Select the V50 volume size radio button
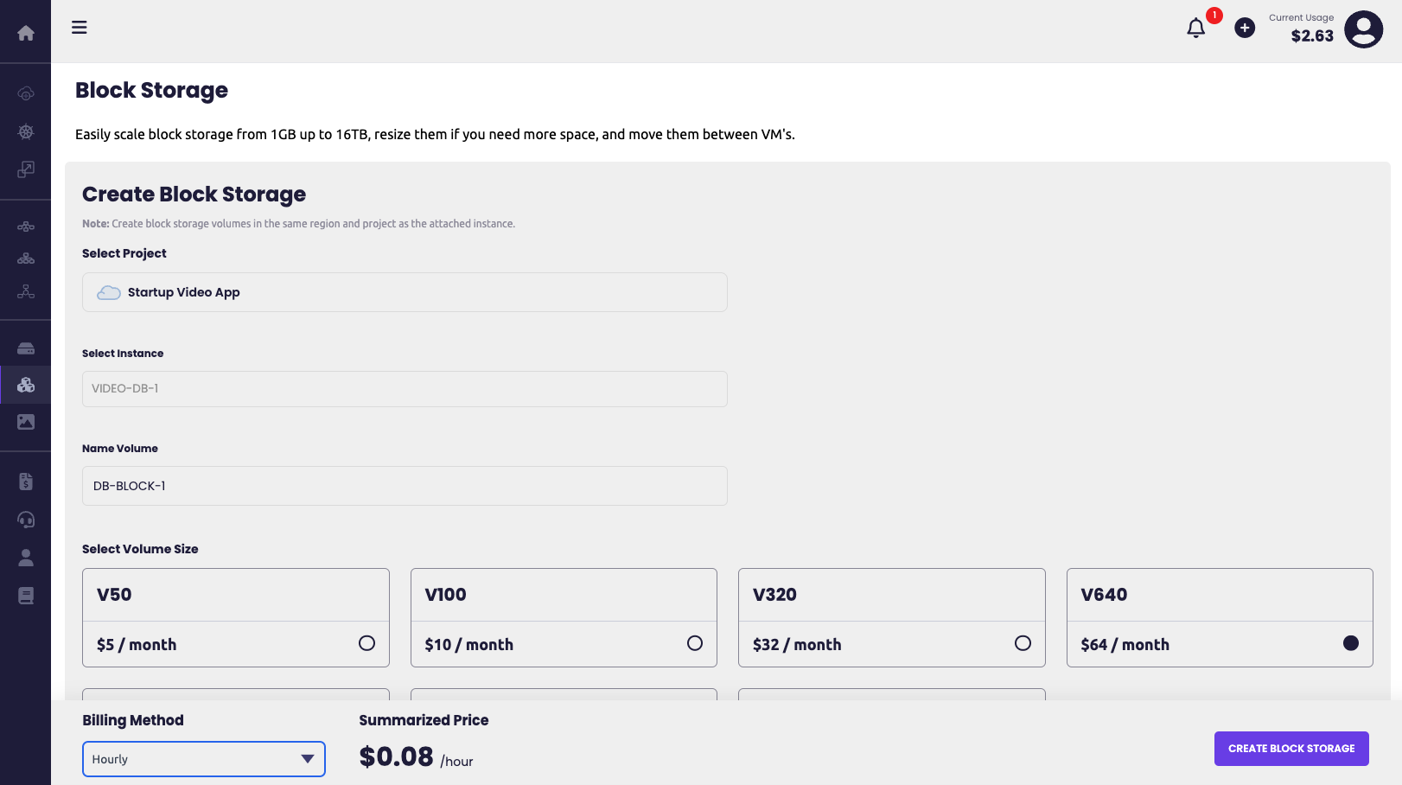 [x=366, y=643]
